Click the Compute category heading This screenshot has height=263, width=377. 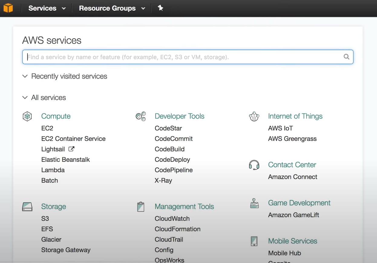tap(56, 116)
